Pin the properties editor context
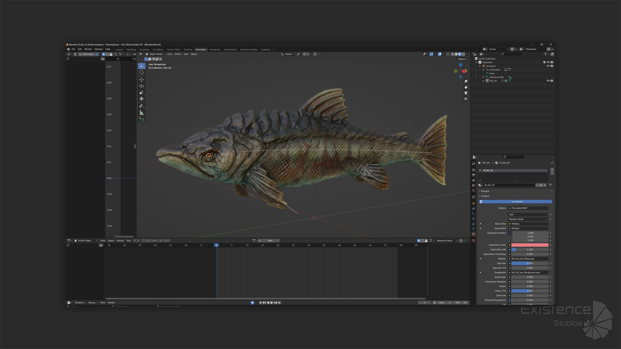621x349 pixels. 552,163
